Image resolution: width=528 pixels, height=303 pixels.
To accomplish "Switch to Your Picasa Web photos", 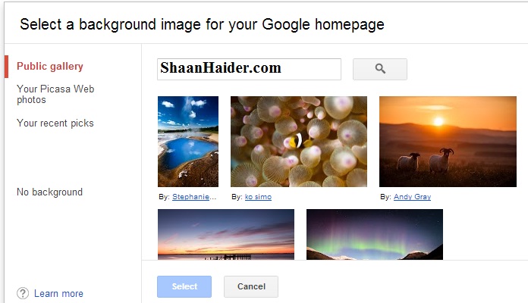I will click(55, 94).
